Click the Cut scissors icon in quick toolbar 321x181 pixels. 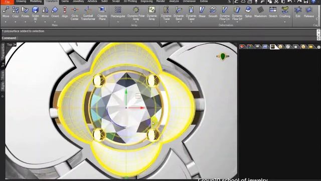click(276, 2)
